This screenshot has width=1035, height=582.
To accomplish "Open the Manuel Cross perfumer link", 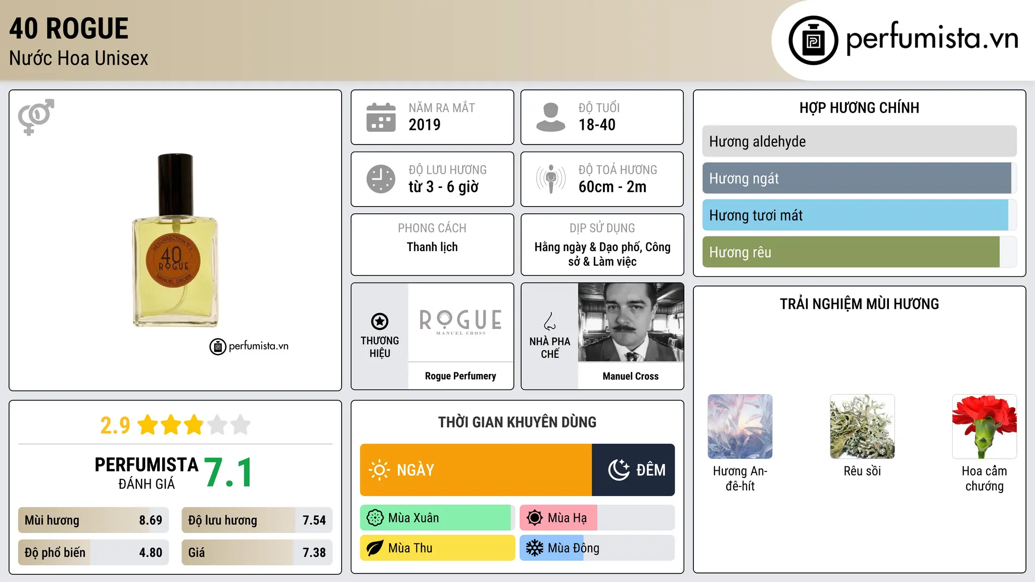I will (631, 376).
